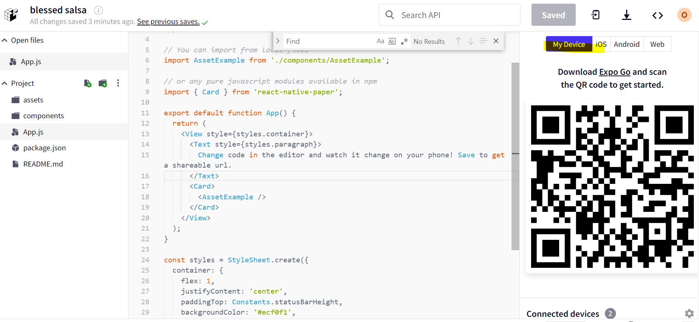This screenshot has width=699, height=322.
Task: Go to next find match arrow
Action: pos(471,41)
